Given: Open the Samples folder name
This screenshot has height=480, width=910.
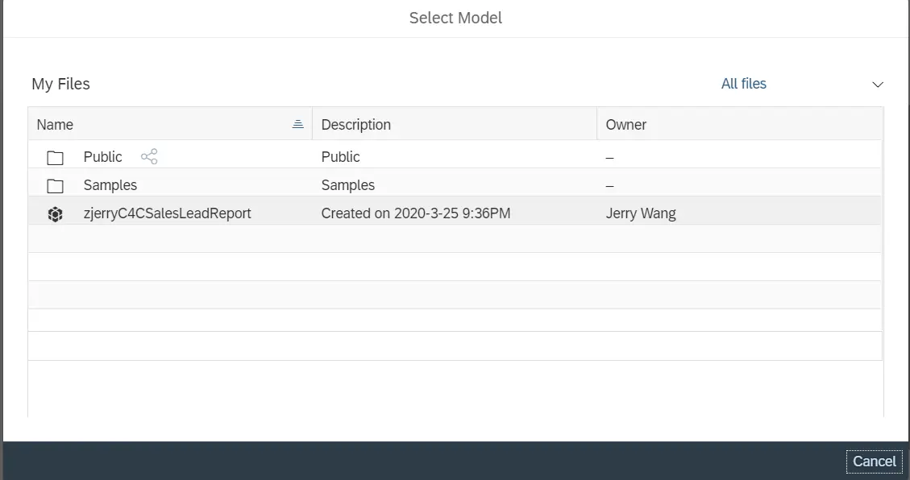Looking at the screenshot, I should (x=110, y=185).
